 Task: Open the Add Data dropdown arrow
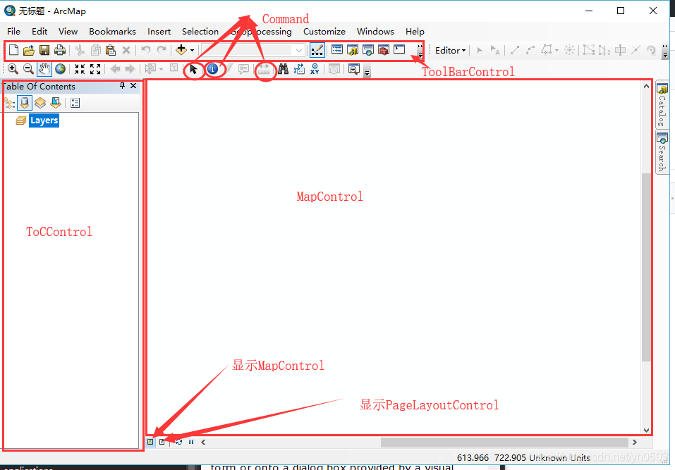pyautogui.click(x=192, y=51)
